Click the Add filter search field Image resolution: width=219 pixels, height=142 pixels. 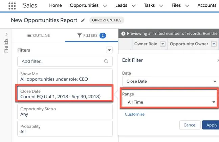point(65,61)
